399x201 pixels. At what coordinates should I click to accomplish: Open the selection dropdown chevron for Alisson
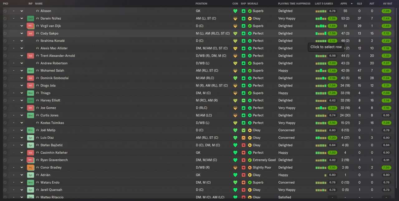pyautogui.click(x=22, y=11)
